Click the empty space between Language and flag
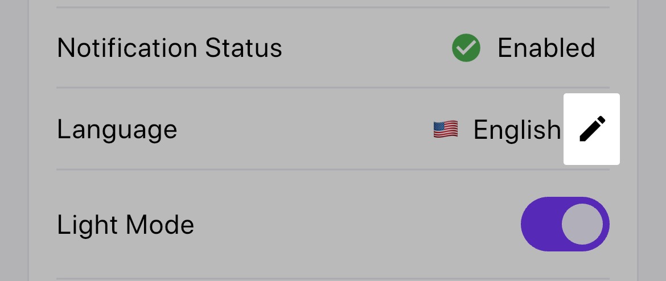The width and height of the screenshot is (666, 281). pos(305,130)
